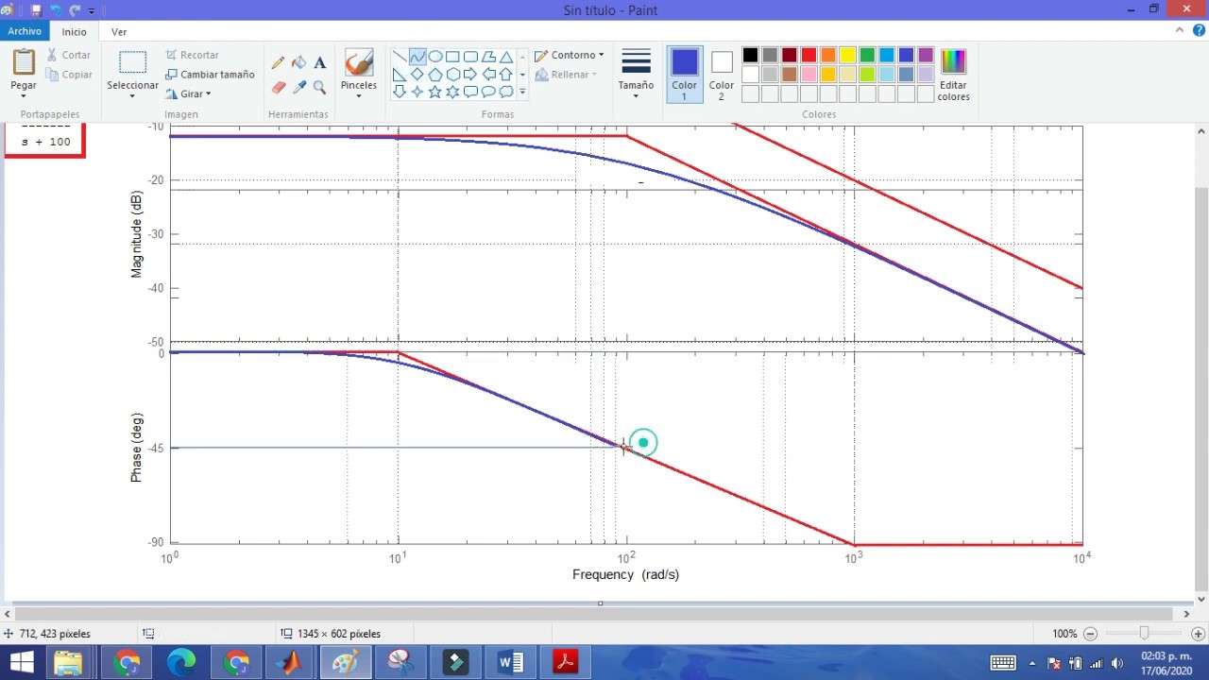This screenshot has height=680, width=1209.
Task: Pick the green color swatch
Action: pyautogui.click(x=867, y=55)
